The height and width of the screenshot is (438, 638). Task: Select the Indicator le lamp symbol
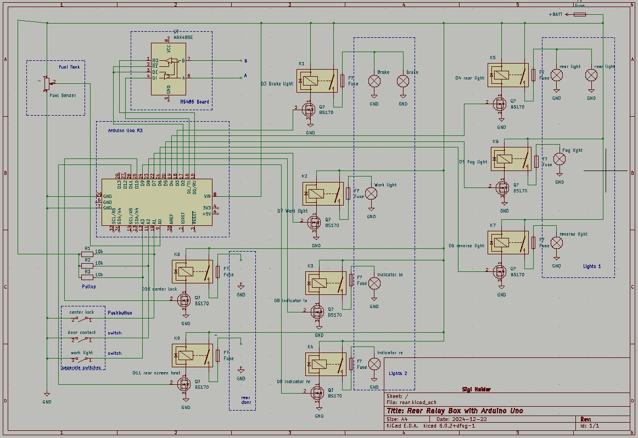pos(374,283)
